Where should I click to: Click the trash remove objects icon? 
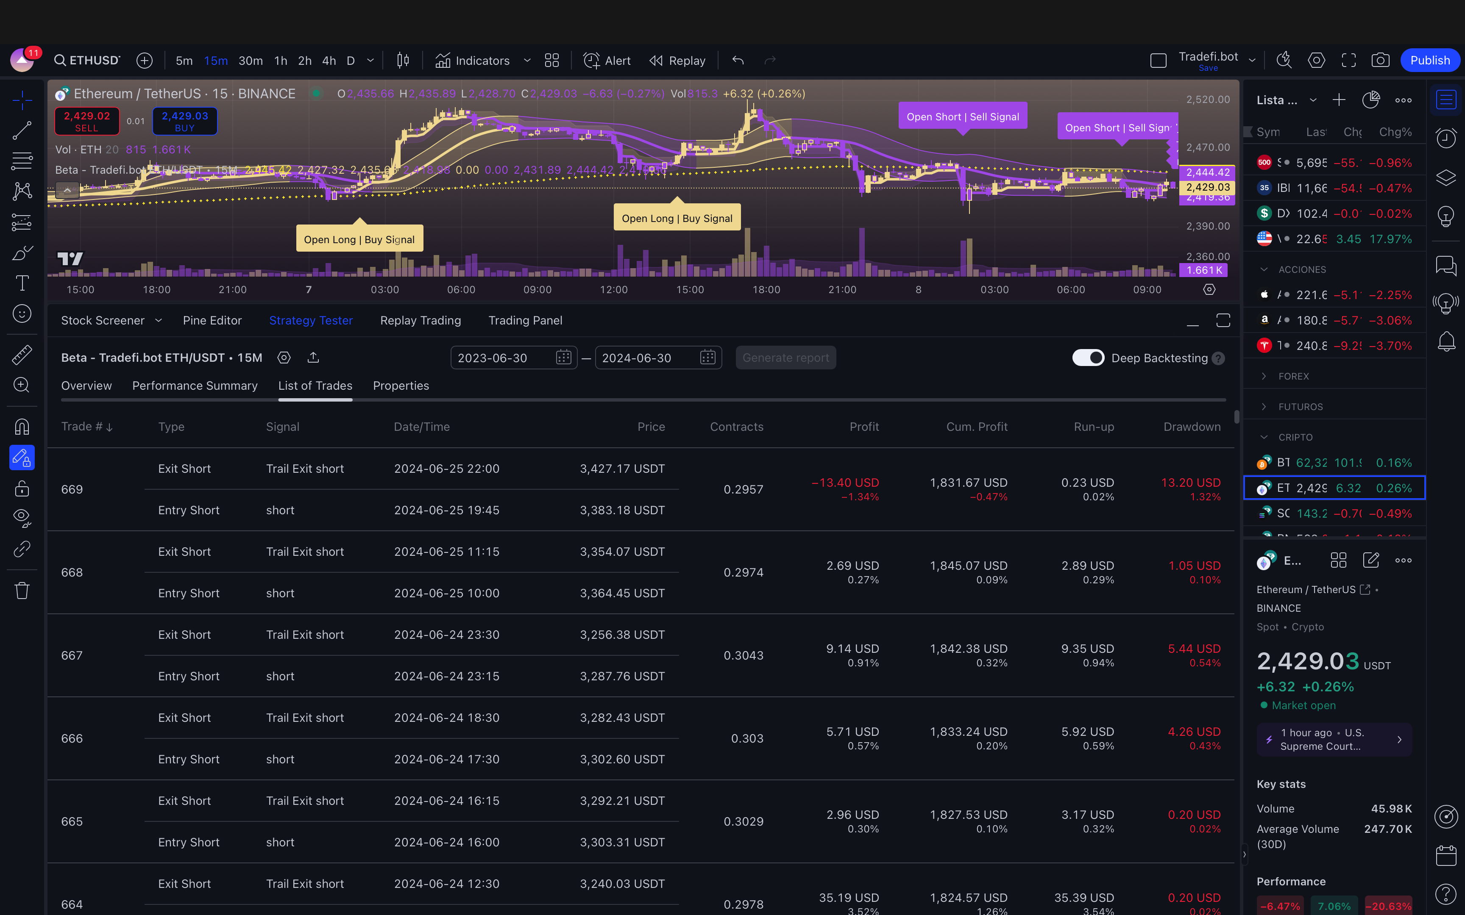click(x=22, y=591)
